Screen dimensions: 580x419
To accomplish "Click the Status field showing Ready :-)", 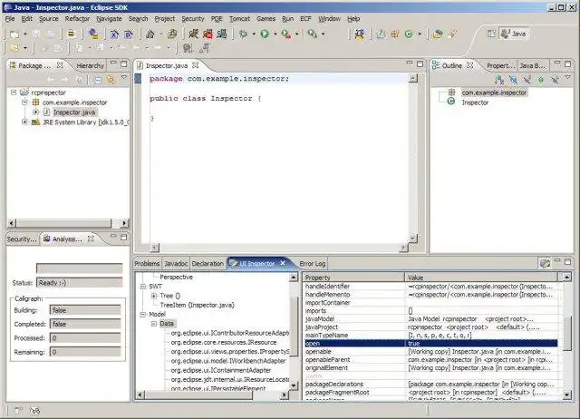I will pos(79,283).
